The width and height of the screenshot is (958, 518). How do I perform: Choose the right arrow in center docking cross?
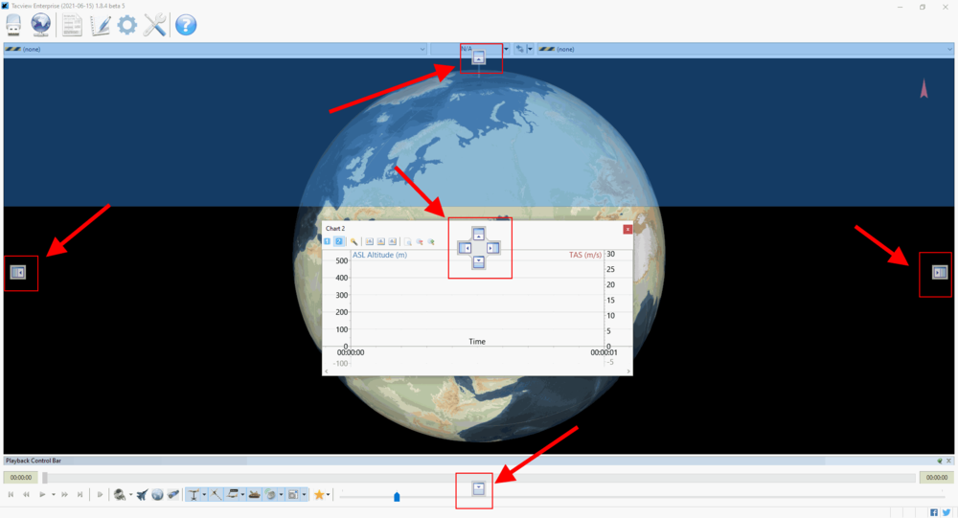click(492, 248)
